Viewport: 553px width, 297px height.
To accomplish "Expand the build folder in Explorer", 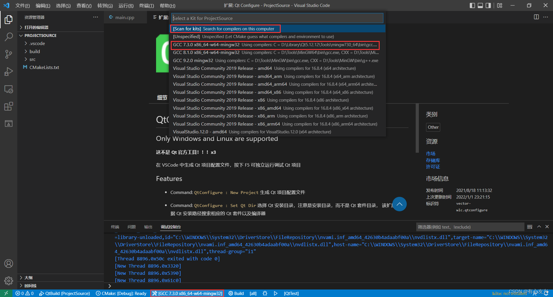I will [35, 51].
